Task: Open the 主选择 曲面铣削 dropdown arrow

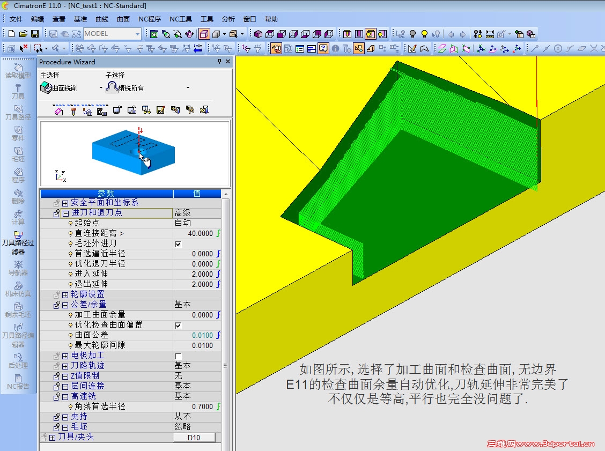Action: point(101,88)
